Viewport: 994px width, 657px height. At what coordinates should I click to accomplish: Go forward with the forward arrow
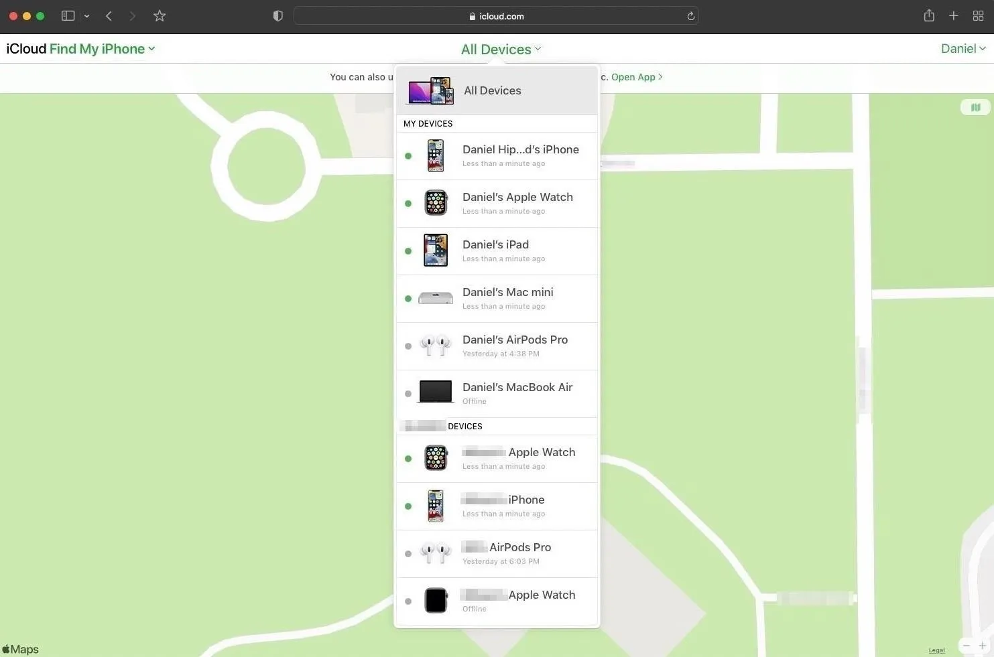point(132,15)
